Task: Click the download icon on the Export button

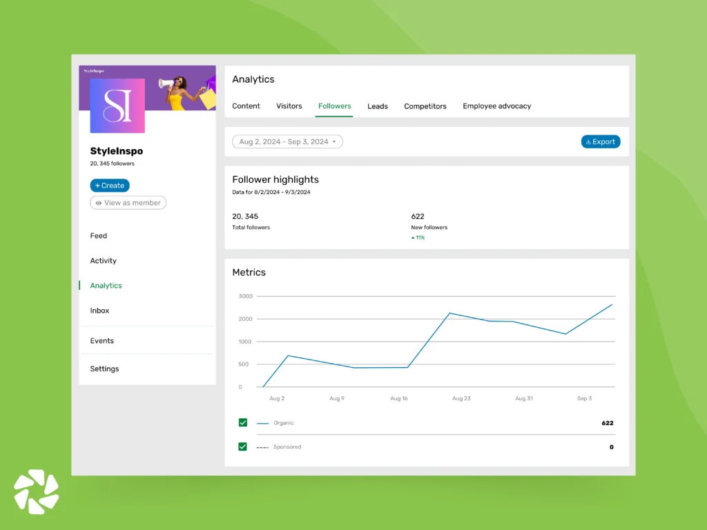Action: (x=590, y=141)
